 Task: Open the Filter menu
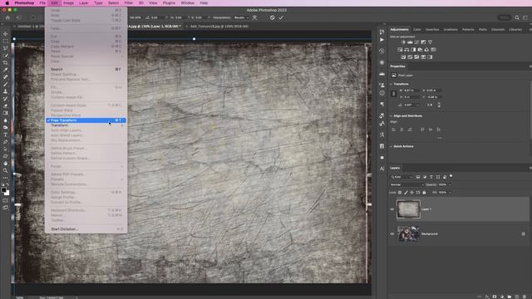(129, 3)
